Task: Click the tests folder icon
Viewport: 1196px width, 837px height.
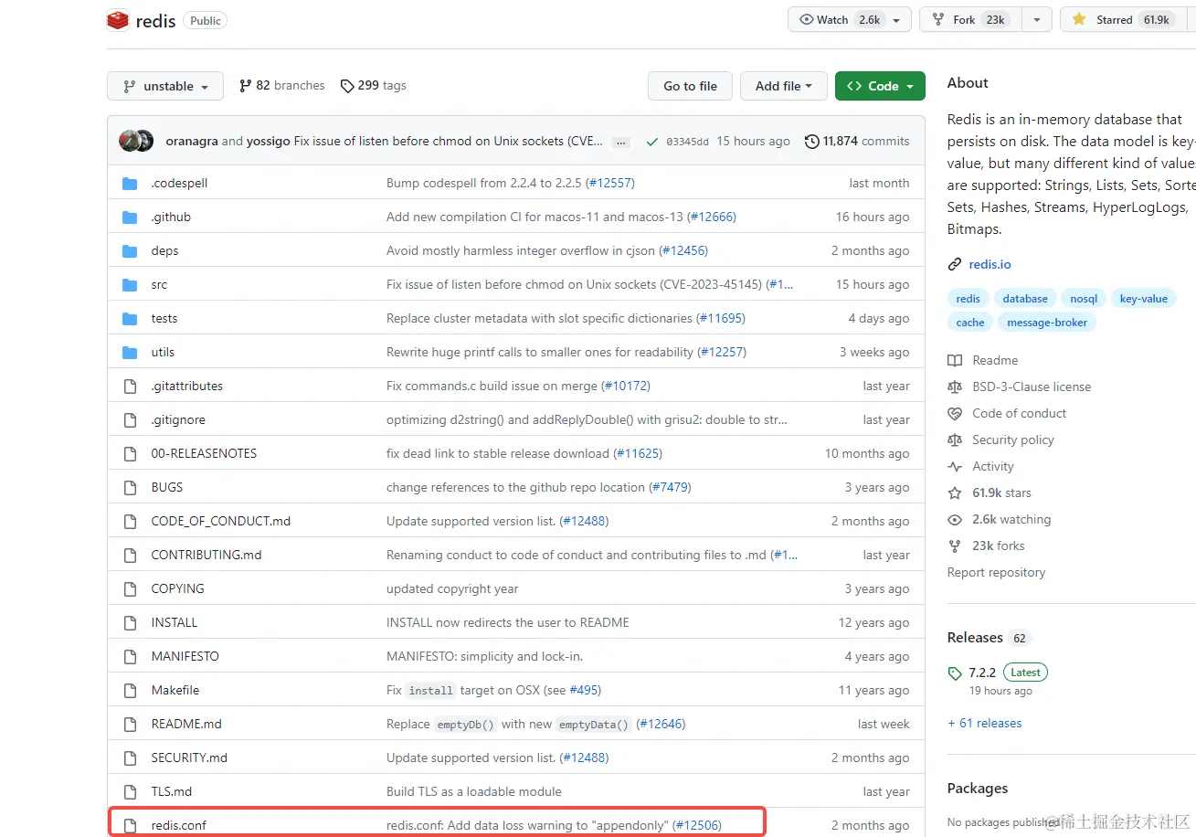Action: (x=130, y=319)
